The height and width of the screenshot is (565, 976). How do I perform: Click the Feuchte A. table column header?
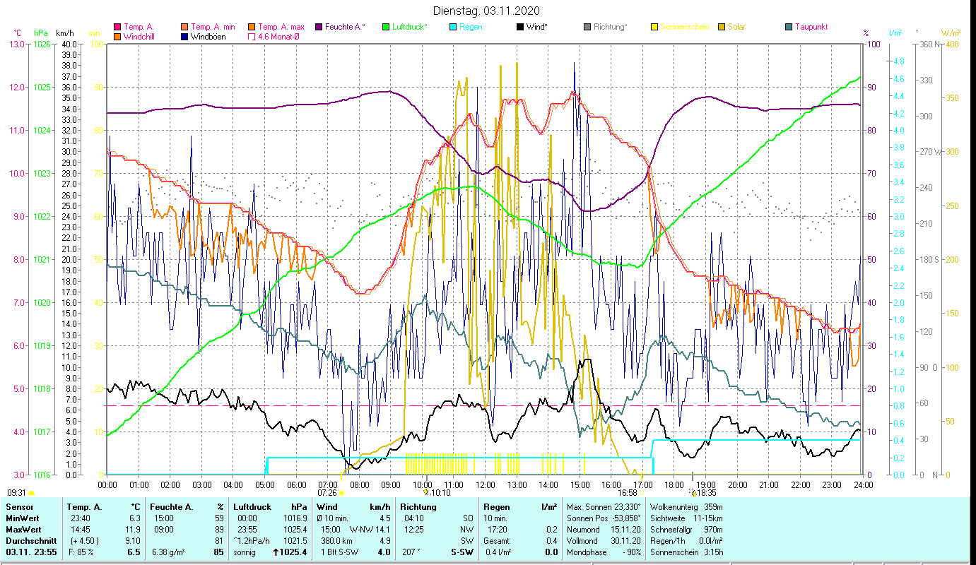[172, 507]
